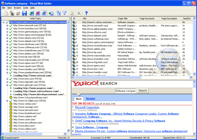The width and height of the screenshot is (197, 140).
Task: Expand the www.bmc.com tree node
Action: click(x=7, y=79)
